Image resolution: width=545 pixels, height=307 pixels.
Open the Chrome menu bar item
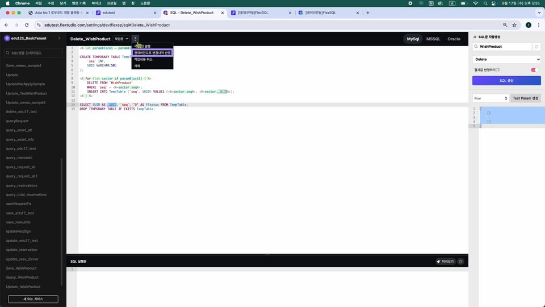23,3
